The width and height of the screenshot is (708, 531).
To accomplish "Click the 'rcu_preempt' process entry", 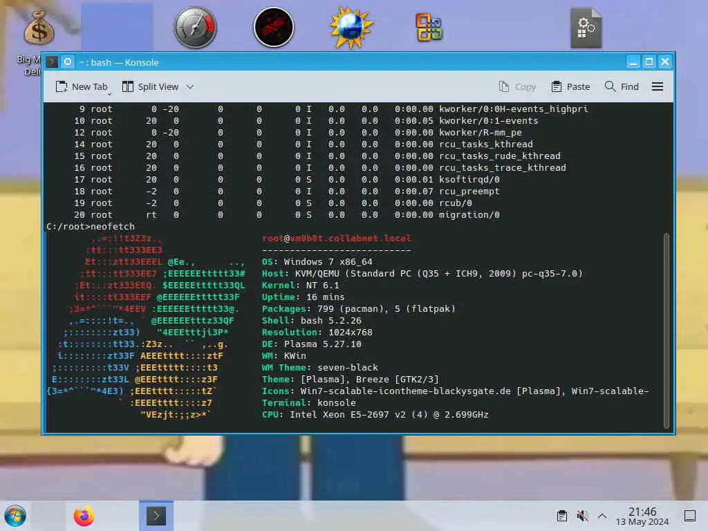I will tap(469, 192).
